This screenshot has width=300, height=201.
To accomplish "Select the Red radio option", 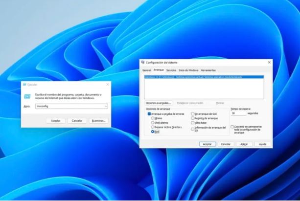I will coord(153,132).
